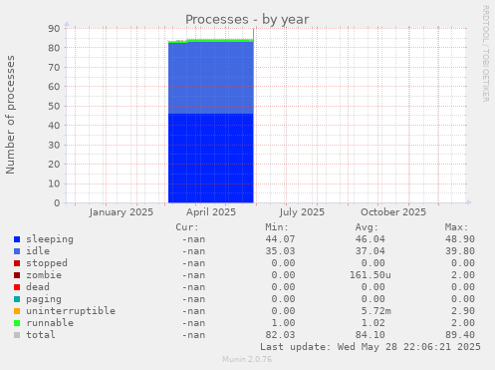Click the orange uninterruptible legend swatch
This screenshot has width=495, height=370.
17,311
